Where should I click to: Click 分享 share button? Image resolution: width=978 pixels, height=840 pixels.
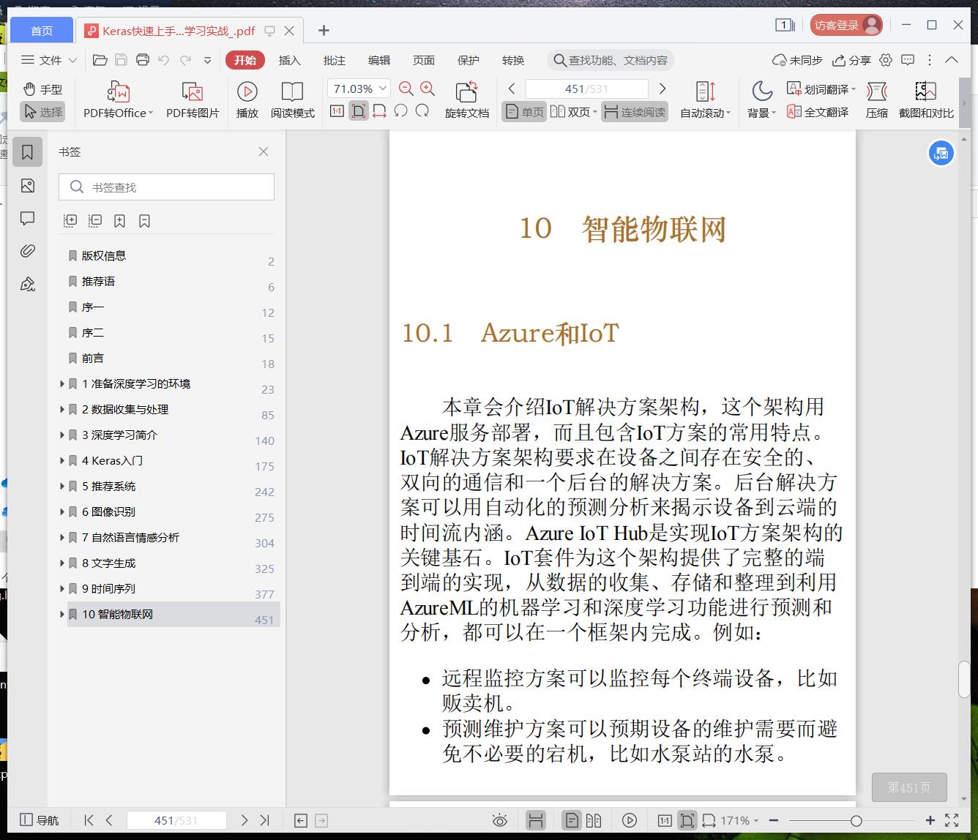click(x=852, y=60)
